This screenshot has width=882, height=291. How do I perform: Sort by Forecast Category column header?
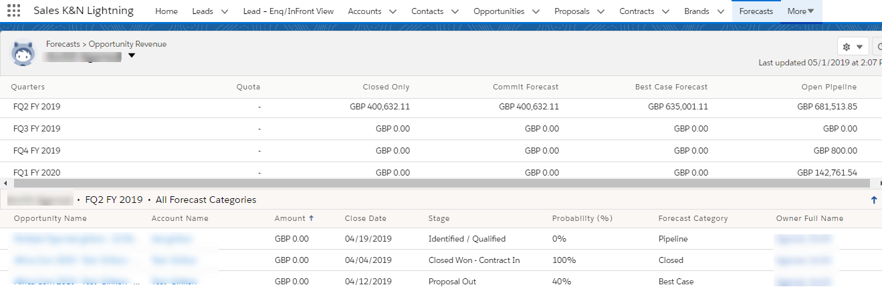[x=693, y=218]
